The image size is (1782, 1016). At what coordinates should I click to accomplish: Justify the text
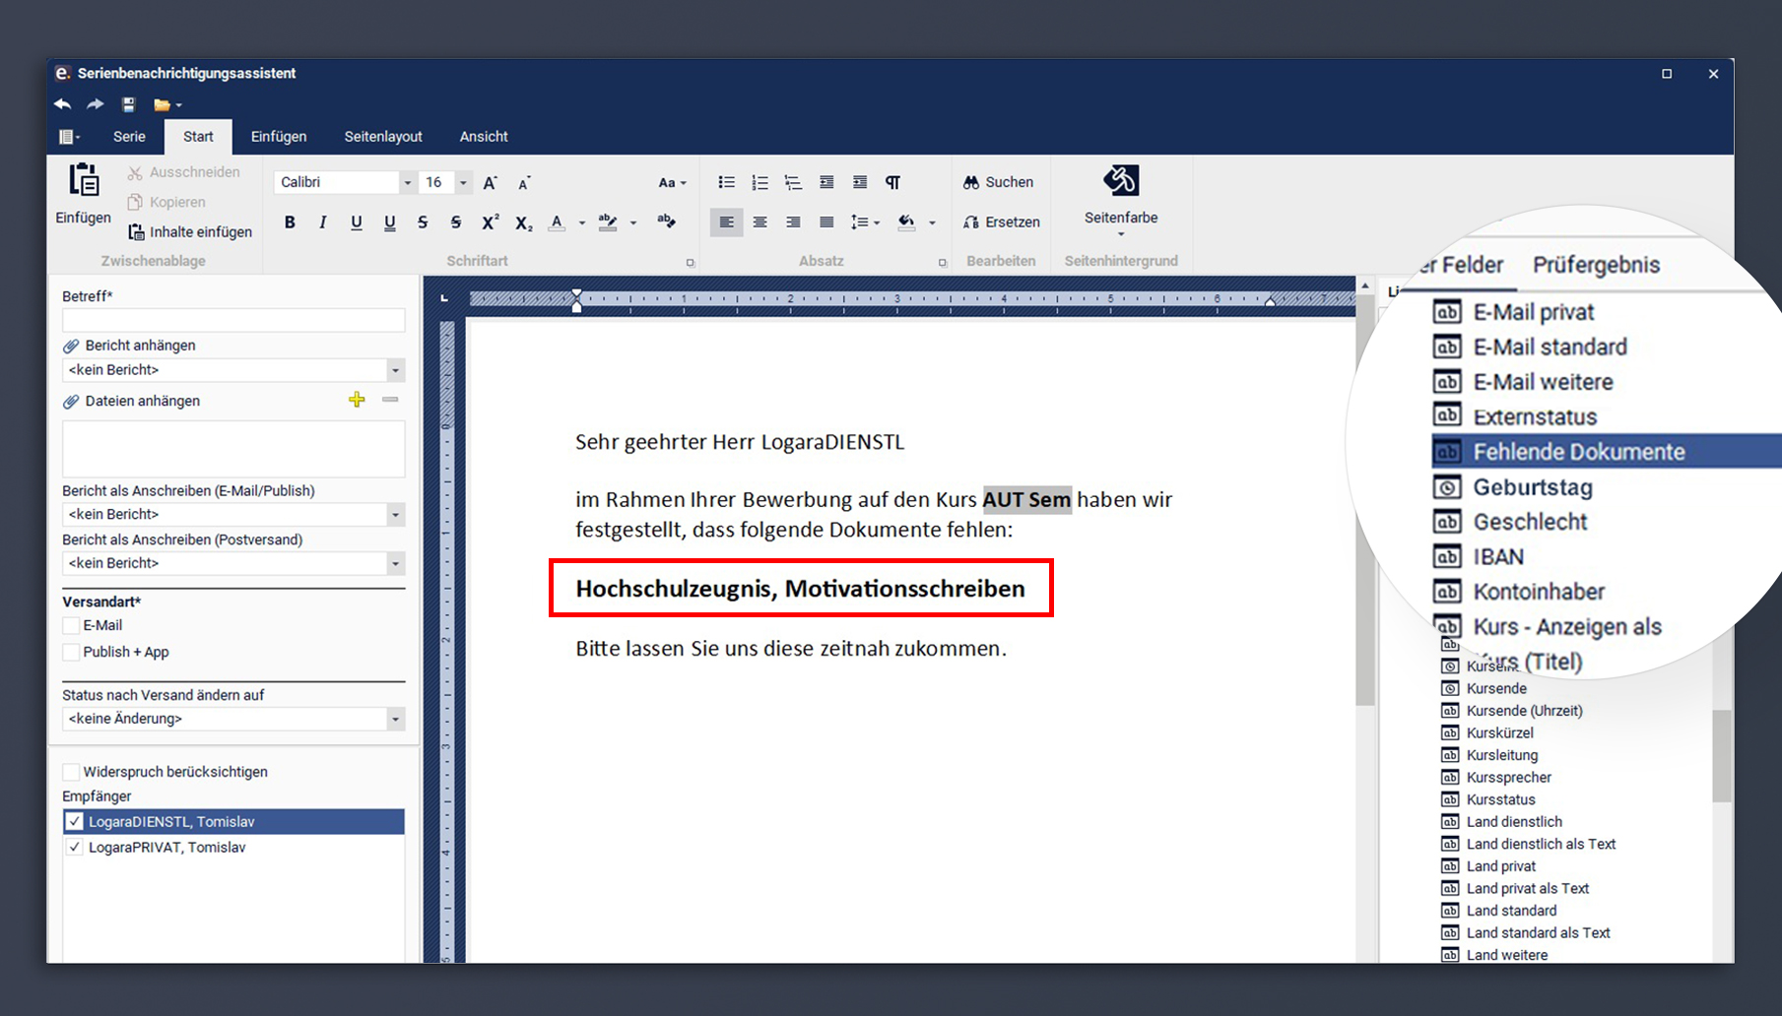(x=826, y=222)
